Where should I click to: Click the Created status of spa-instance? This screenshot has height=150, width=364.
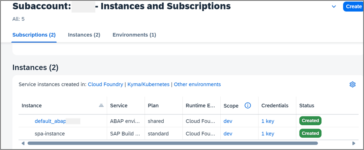[310, 133]
